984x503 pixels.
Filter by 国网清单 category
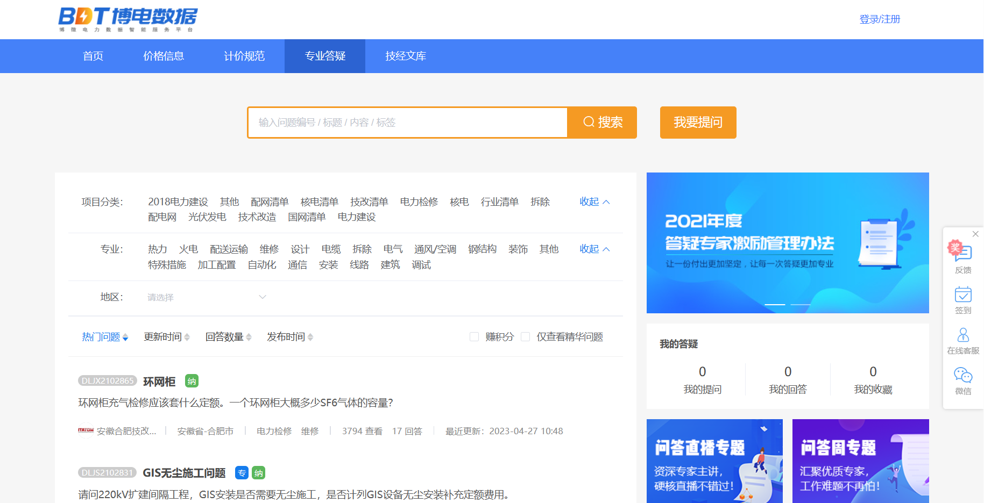click(307, 217)
